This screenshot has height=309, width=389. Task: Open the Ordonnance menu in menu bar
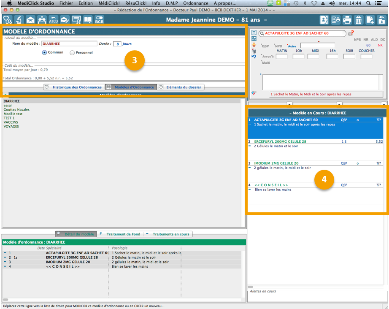click(195, 3)
